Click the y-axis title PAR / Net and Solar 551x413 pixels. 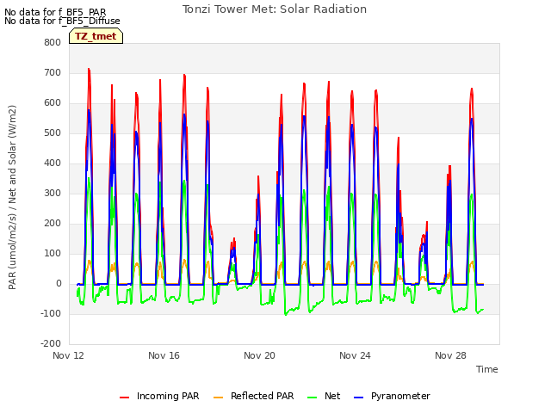[x=12, y=197]
